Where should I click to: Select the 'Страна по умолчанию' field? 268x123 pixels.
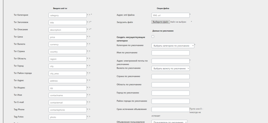click(x=170, y=77)
